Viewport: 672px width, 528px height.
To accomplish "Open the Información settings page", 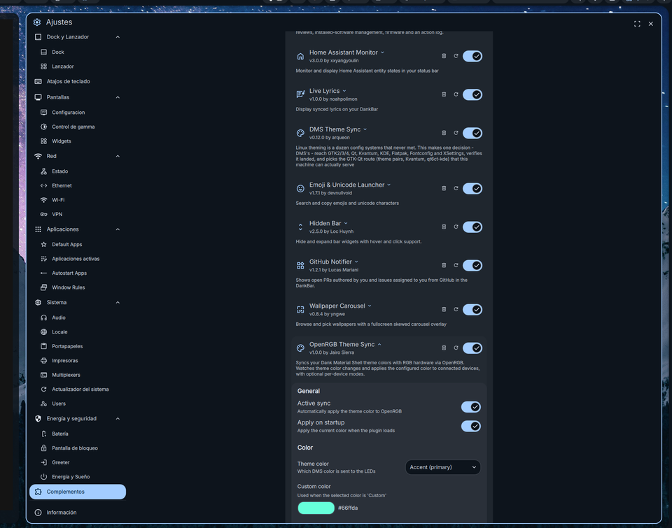I will (x=78, y=513).
